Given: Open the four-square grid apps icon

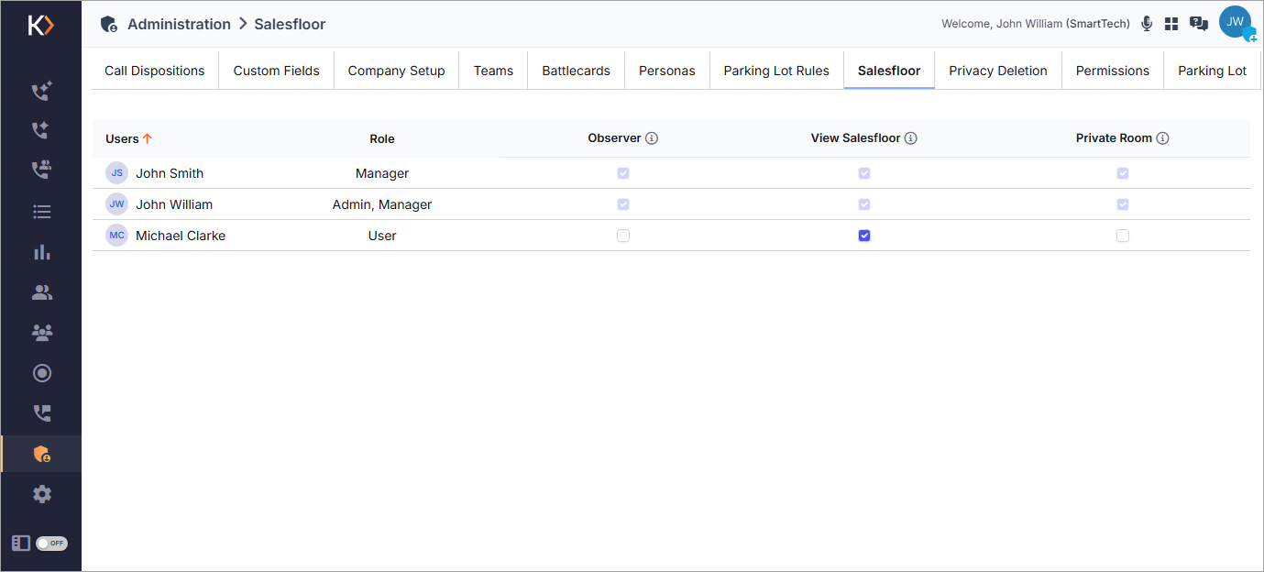Looking at the screenshot, I should 1171,24.
